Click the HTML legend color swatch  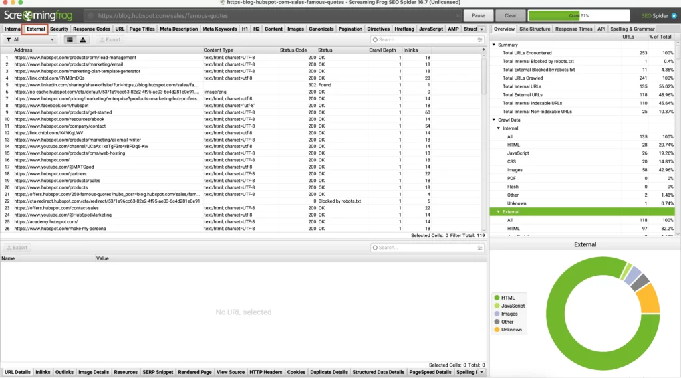(497, 298)
